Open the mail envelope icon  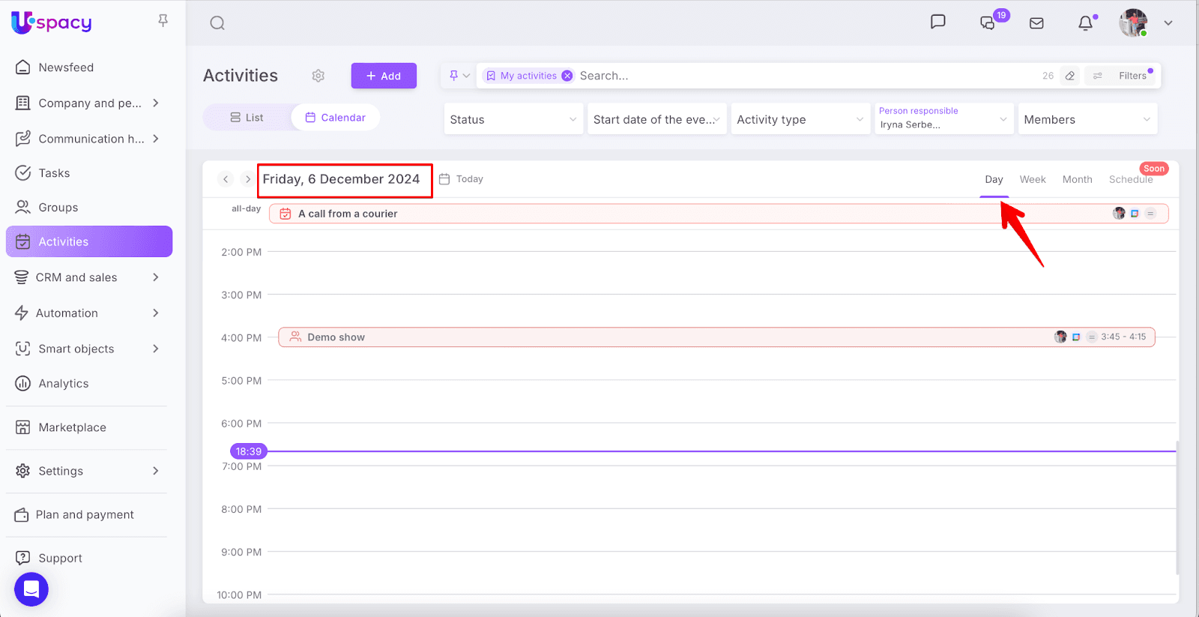coord(1036,23)
